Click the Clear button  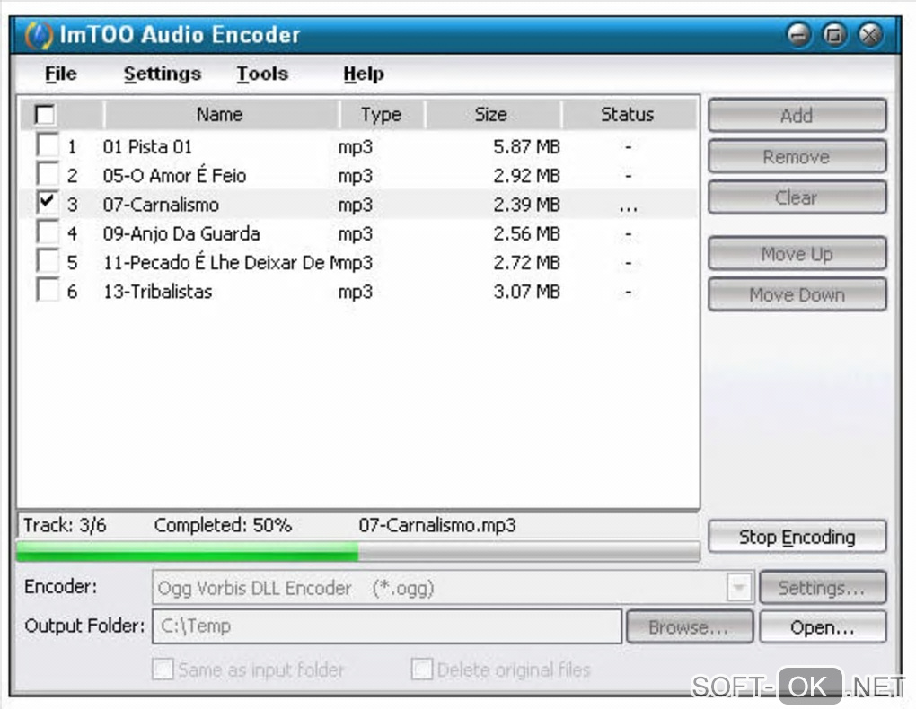pos(797,197)
